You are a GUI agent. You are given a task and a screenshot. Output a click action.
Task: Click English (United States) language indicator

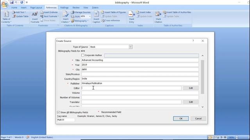(x=42, y=137)
